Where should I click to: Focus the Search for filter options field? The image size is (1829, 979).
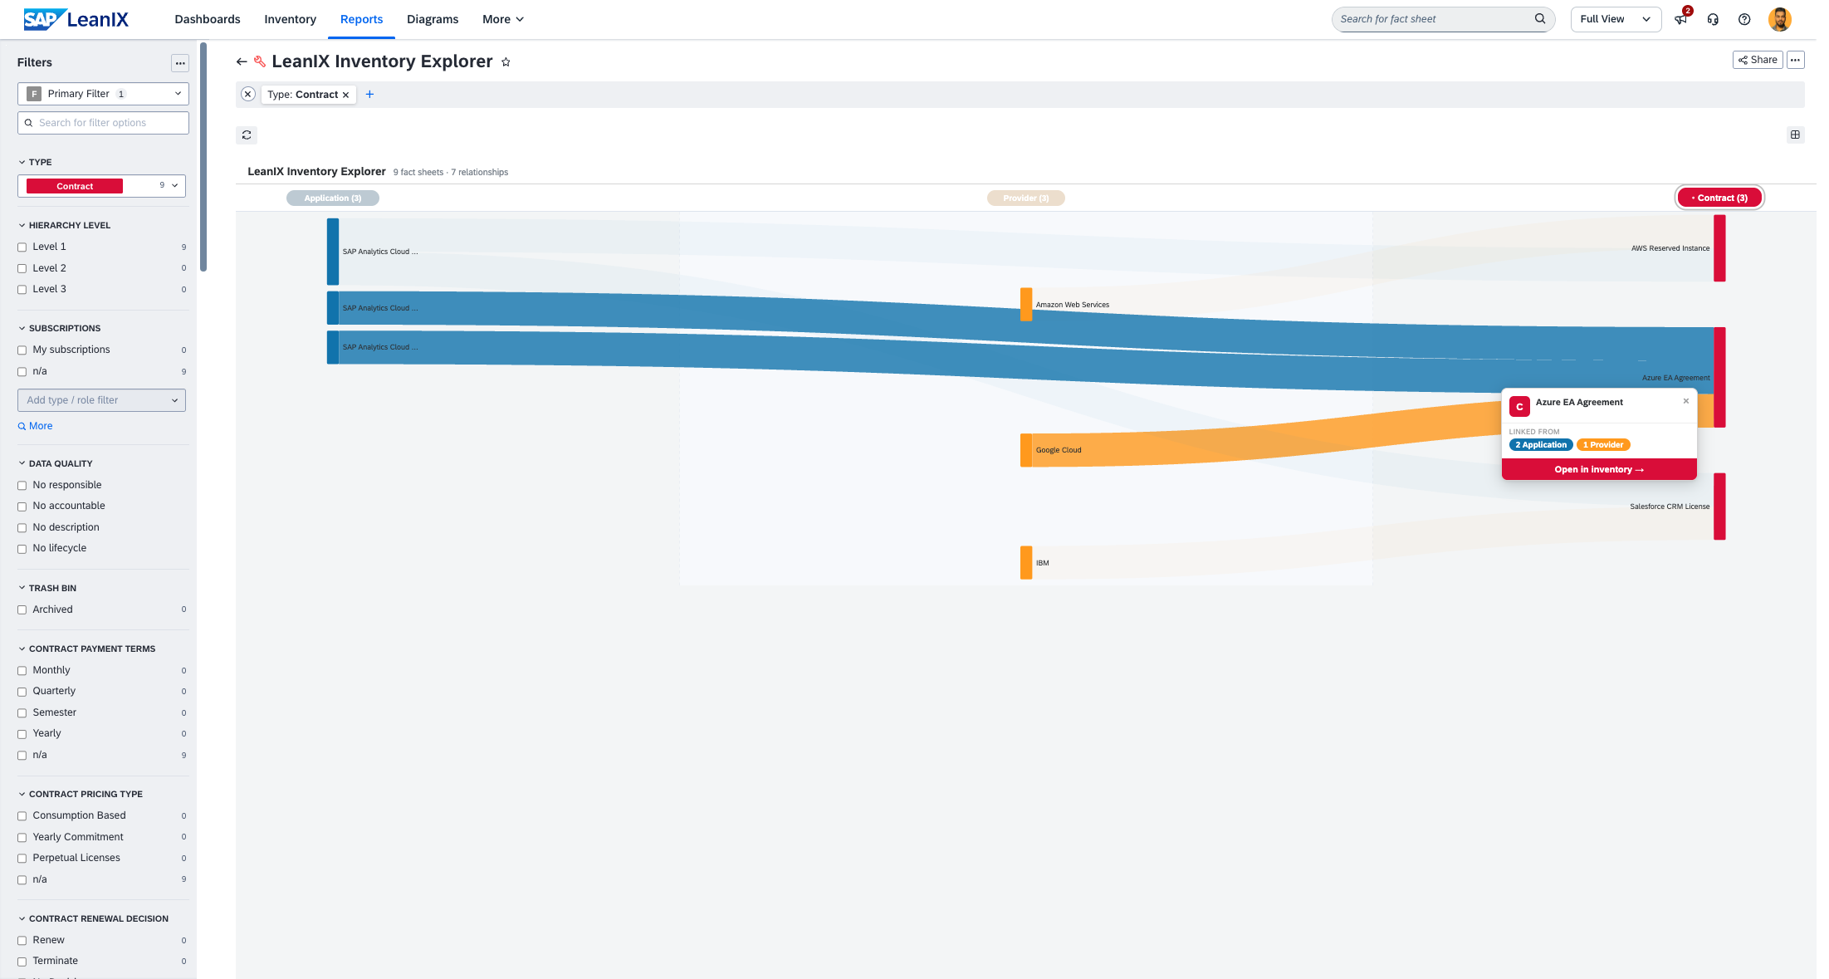click(103, 123)
